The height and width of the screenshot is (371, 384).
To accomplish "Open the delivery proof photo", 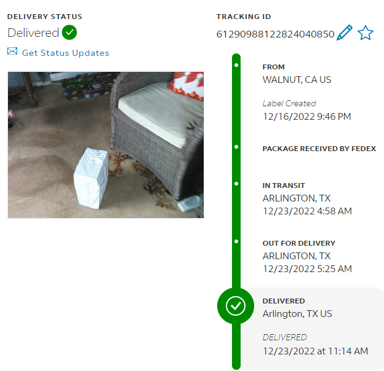I will [x=106, y=145].
